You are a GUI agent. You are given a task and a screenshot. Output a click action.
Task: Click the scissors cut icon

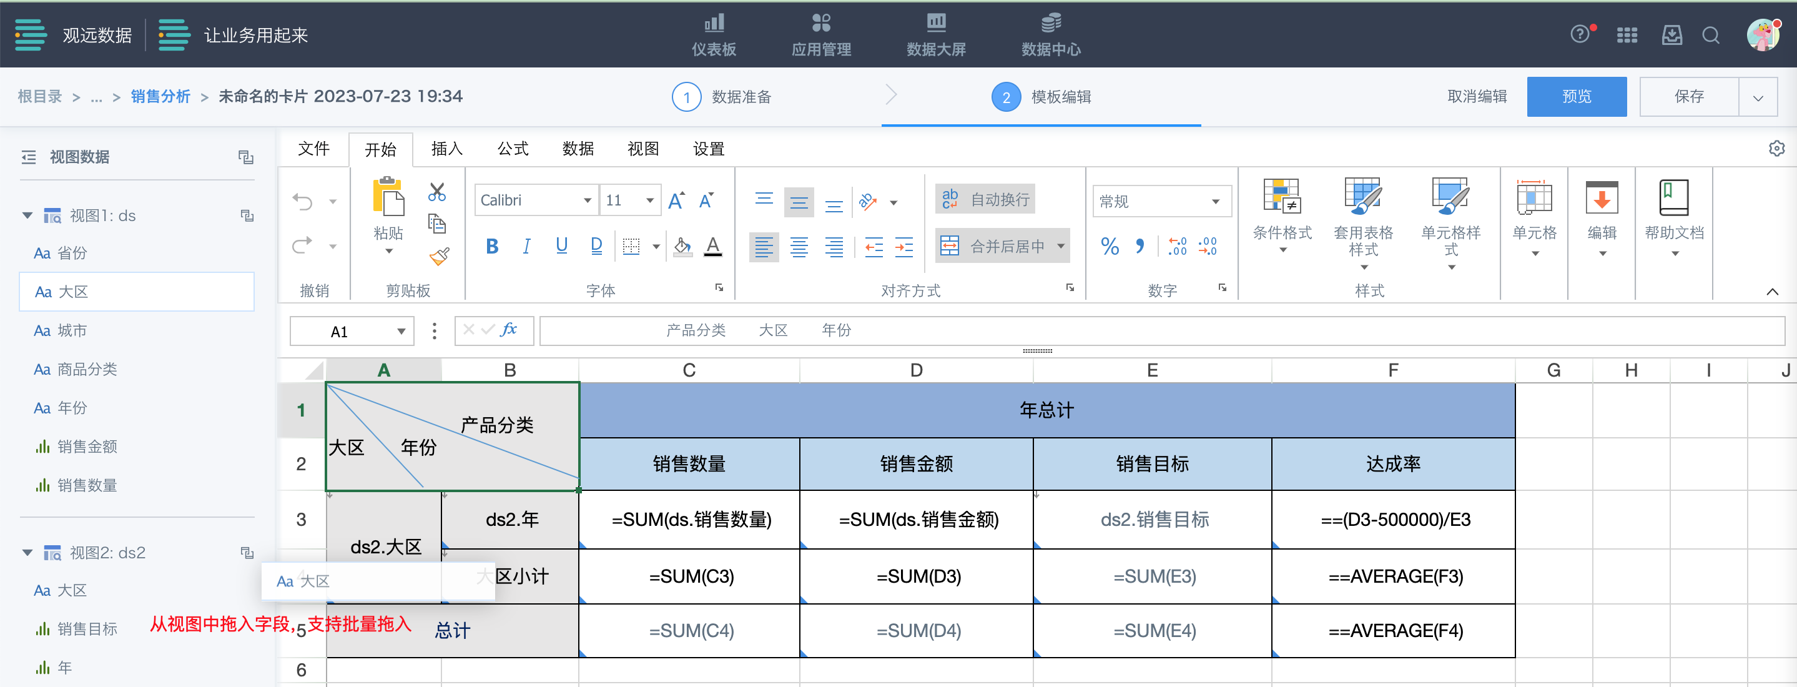438,192
